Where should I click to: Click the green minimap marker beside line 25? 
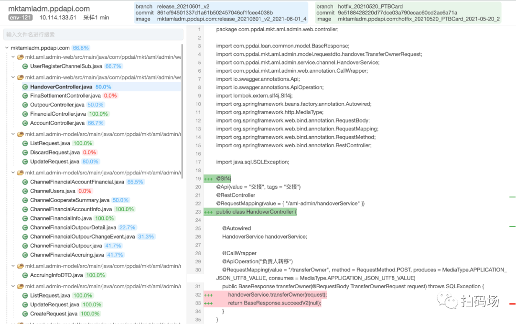[512, 227]
